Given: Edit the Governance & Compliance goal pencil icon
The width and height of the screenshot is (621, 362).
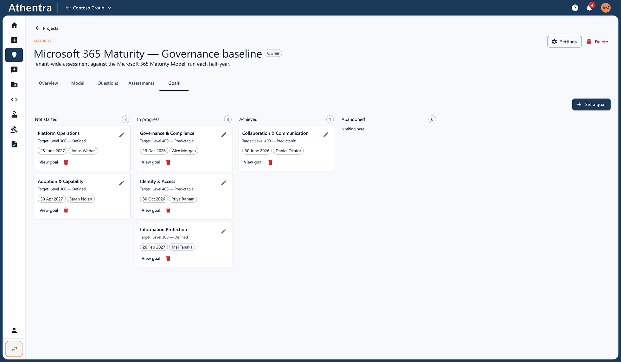Looking at the screenshot, I should [224, 135].
